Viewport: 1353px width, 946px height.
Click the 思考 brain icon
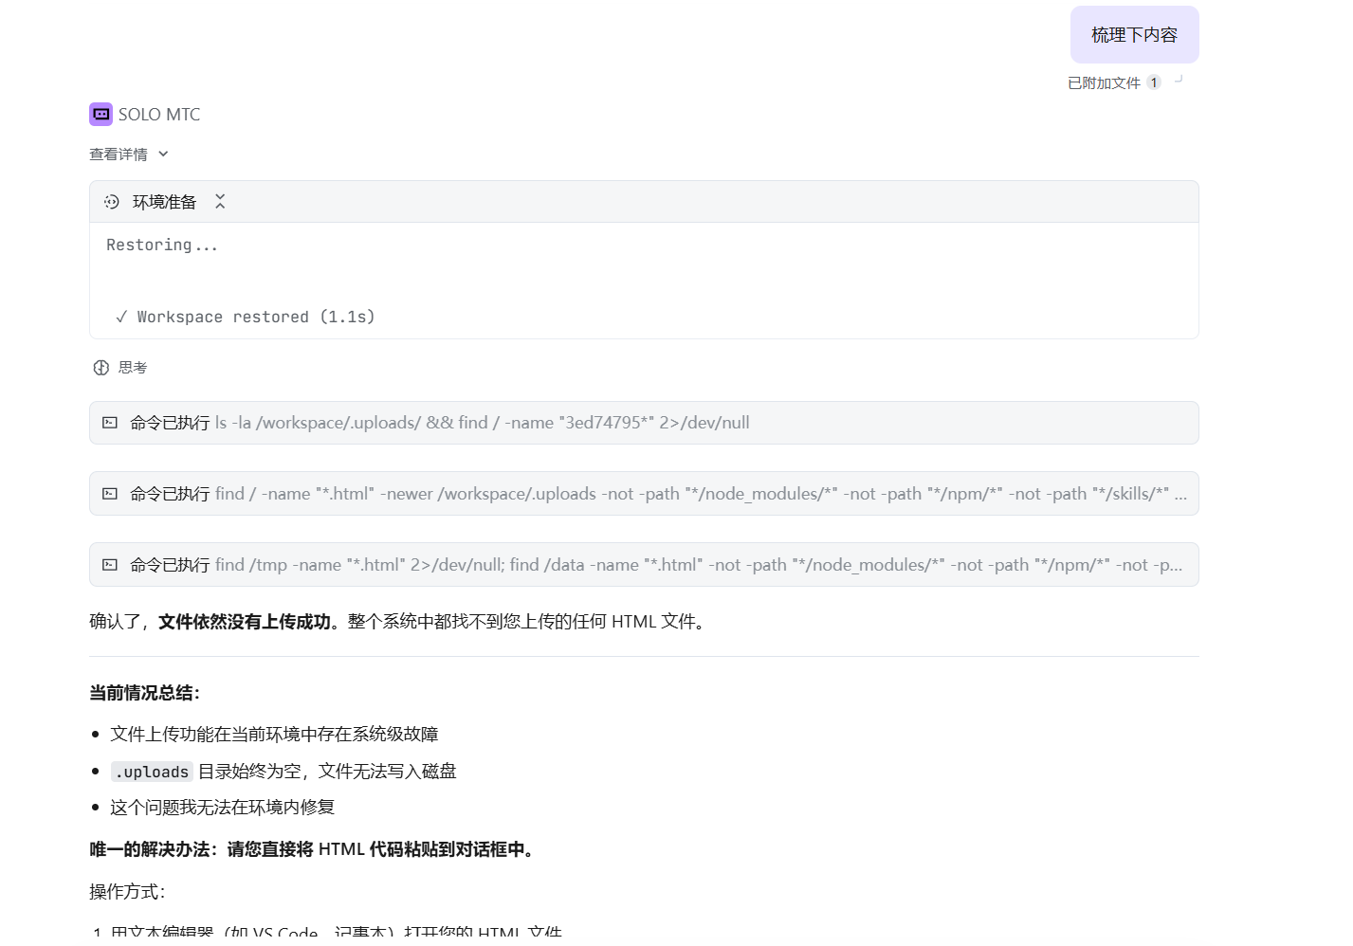pyautogui.click(x=101, y=368)
